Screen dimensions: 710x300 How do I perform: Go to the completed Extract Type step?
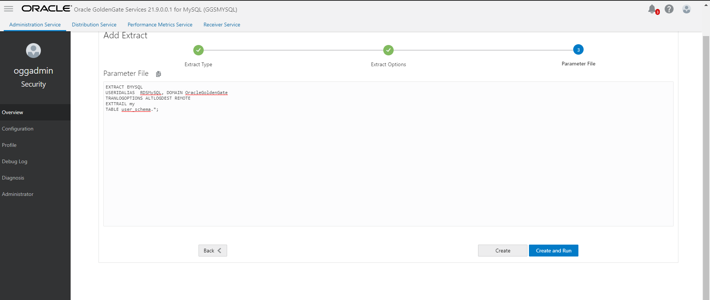tap(199, 50)
